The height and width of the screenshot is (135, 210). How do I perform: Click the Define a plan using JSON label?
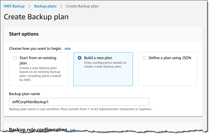[x=170, y=58]
